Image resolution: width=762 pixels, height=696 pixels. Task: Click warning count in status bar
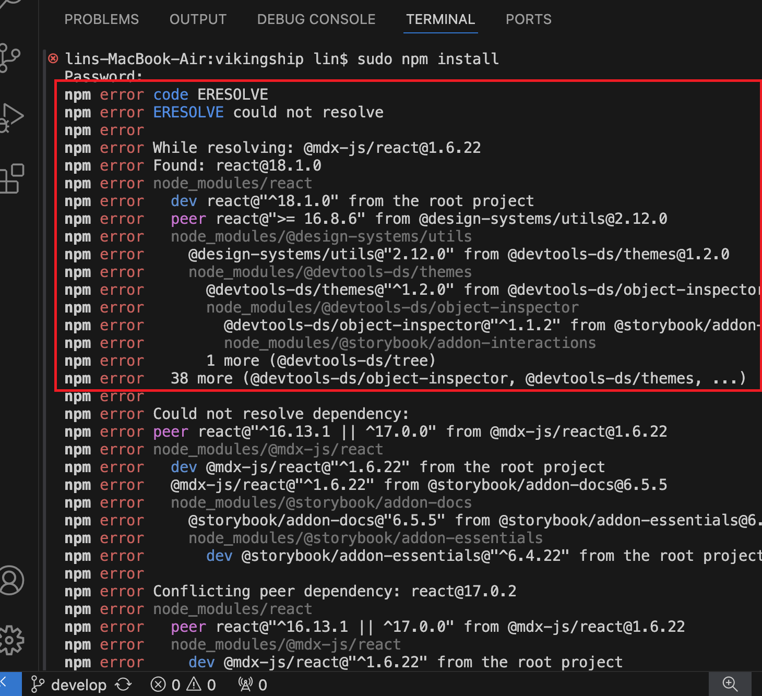pyautogui.click(x=201, y=685)
